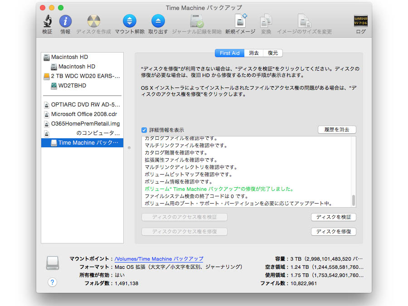Click the ジャーナル記録を開始 icon
408x306 pixels.
coord(197,21)
